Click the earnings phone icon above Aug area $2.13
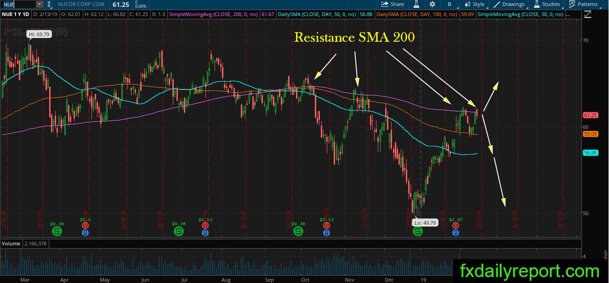Screen dimensions: 609x283 click(x=205, y=226)
